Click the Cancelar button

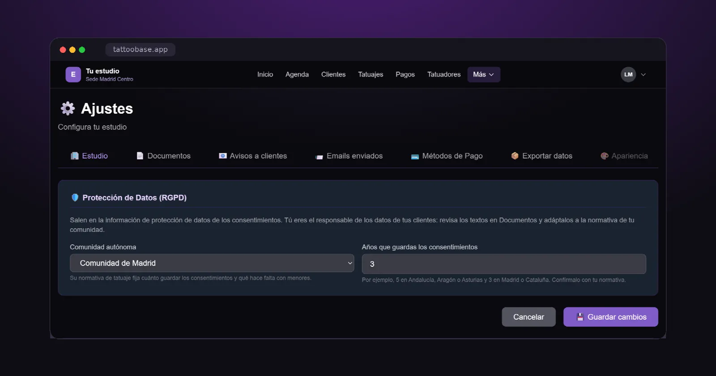[x=528, y=317]
